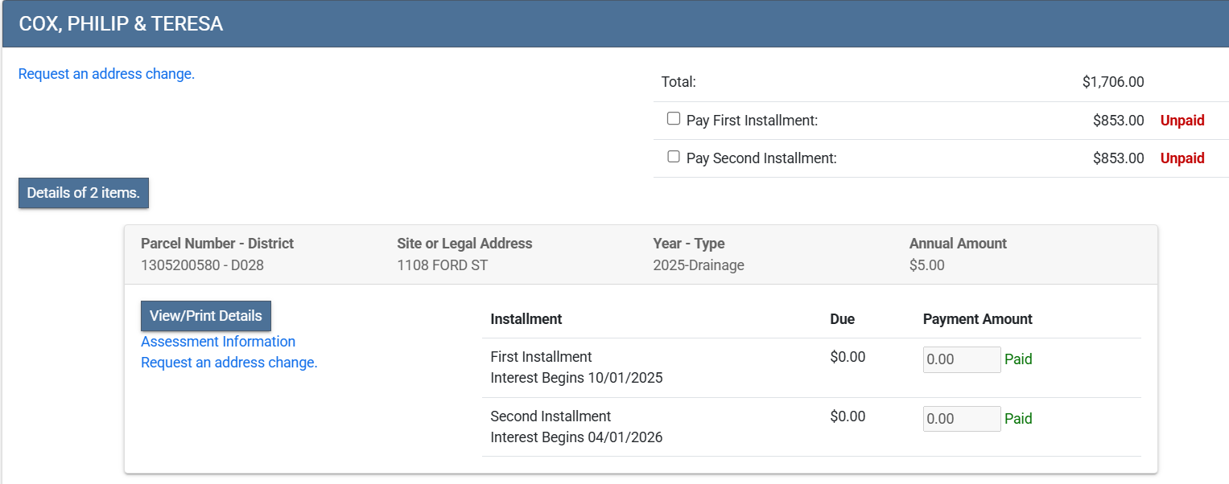Click the top Request an address change link
The width and height of the screenshot is (1229, 484).
click(x=106, y=74)
